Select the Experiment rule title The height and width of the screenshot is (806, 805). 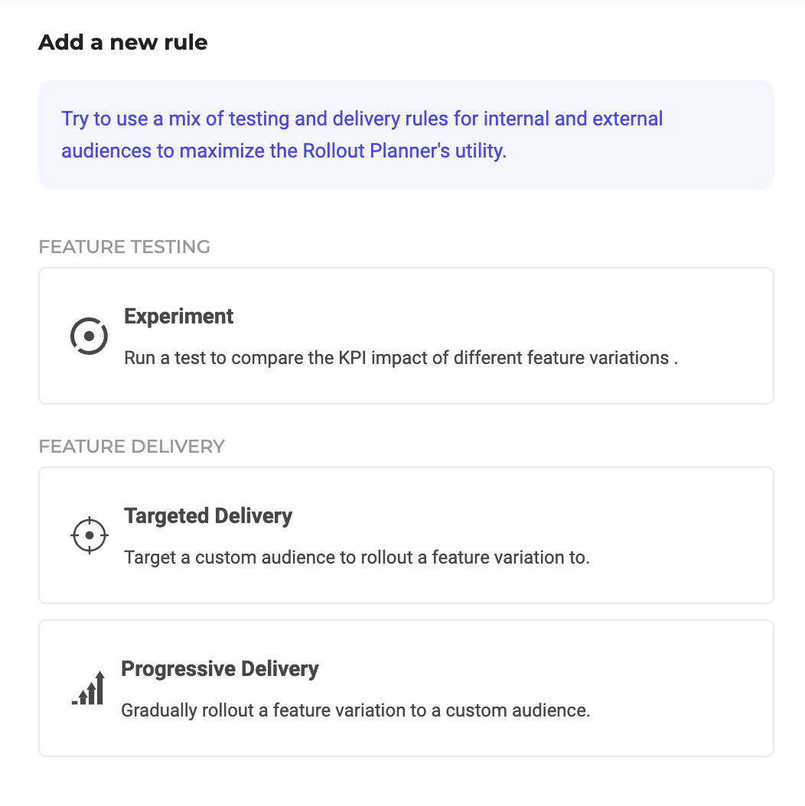click(179, 316)
